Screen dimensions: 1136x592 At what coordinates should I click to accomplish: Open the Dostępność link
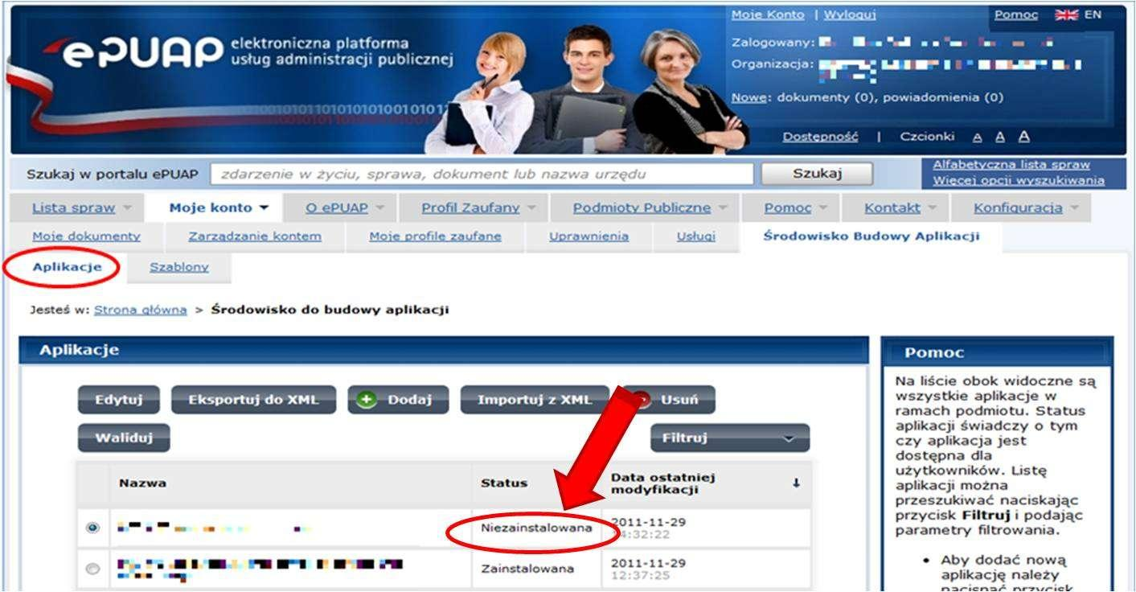[x=821, y=138]
